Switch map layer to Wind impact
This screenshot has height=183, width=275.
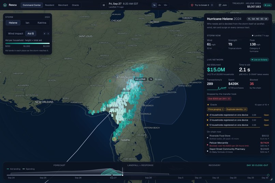(x=15, y=33)
